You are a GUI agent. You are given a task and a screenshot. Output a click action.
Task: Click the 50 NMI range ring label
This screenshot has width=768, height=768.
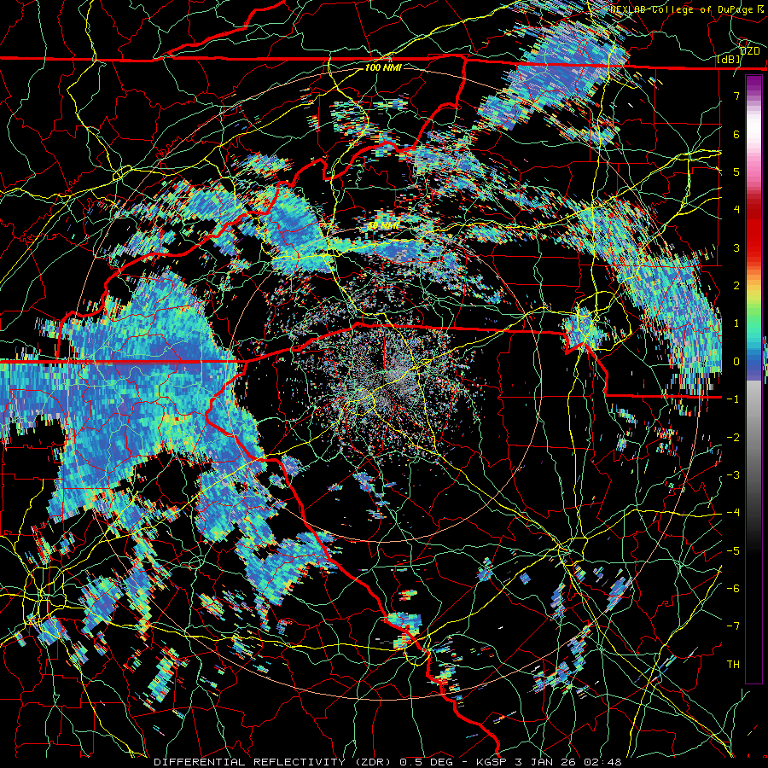tap(383, 226)
